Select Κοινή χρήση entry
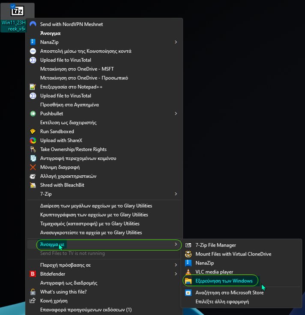 54,301
